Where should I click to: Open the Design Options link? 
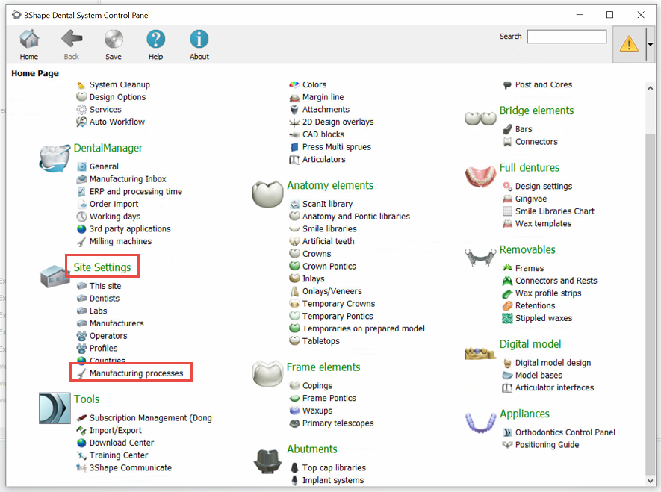tap(117, 97)
